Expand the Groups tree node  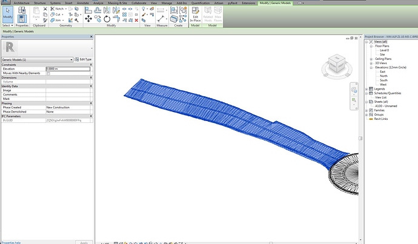[x=367, y=114]
